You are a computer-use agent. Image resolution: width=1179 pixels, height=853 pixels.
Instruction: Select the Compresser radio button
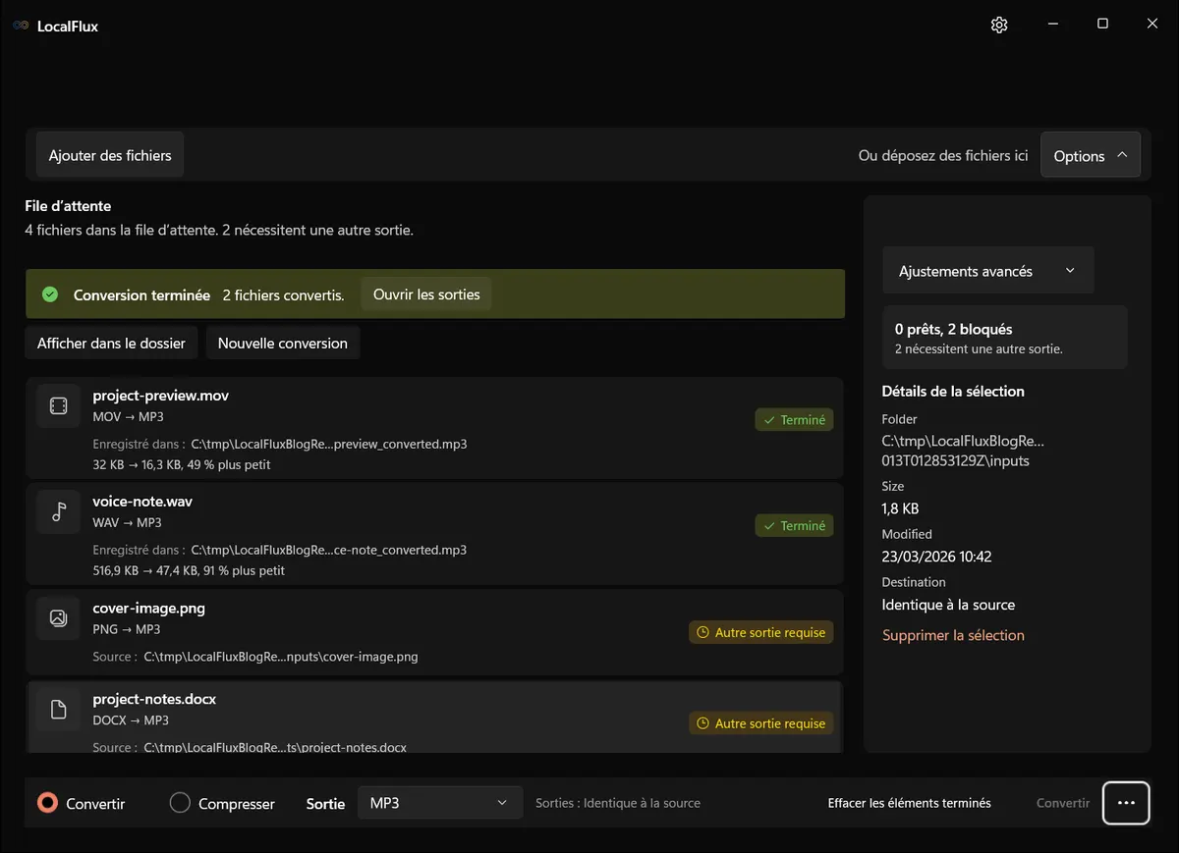[180, 803]
